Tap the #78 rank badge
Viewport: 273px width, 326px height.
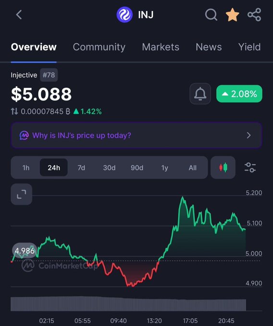49,75
